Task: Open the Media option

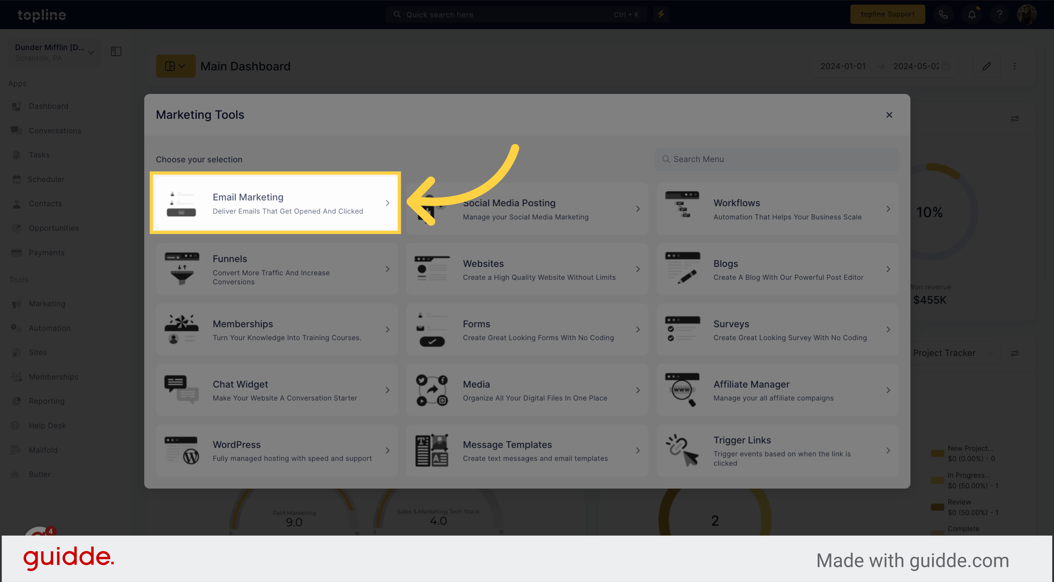Action: (527, 390)
